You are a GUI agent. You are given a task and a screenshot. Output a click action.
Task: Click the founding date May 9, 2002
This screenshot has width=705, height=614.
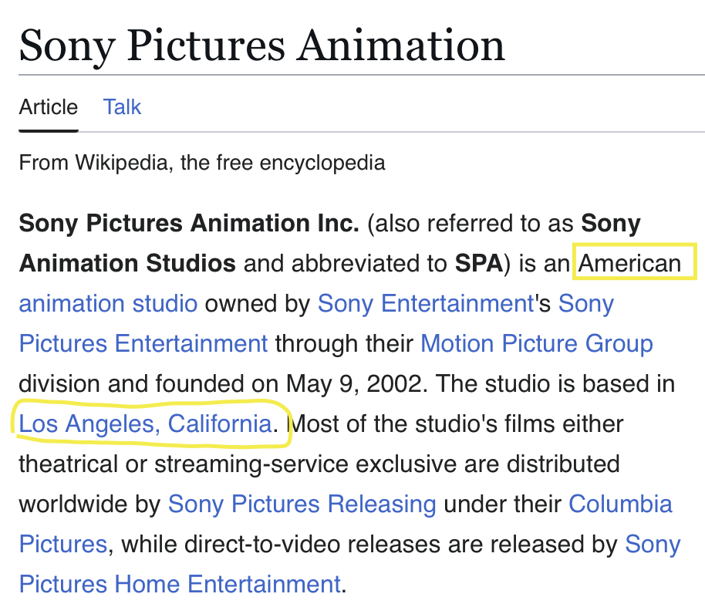point(353,383)
